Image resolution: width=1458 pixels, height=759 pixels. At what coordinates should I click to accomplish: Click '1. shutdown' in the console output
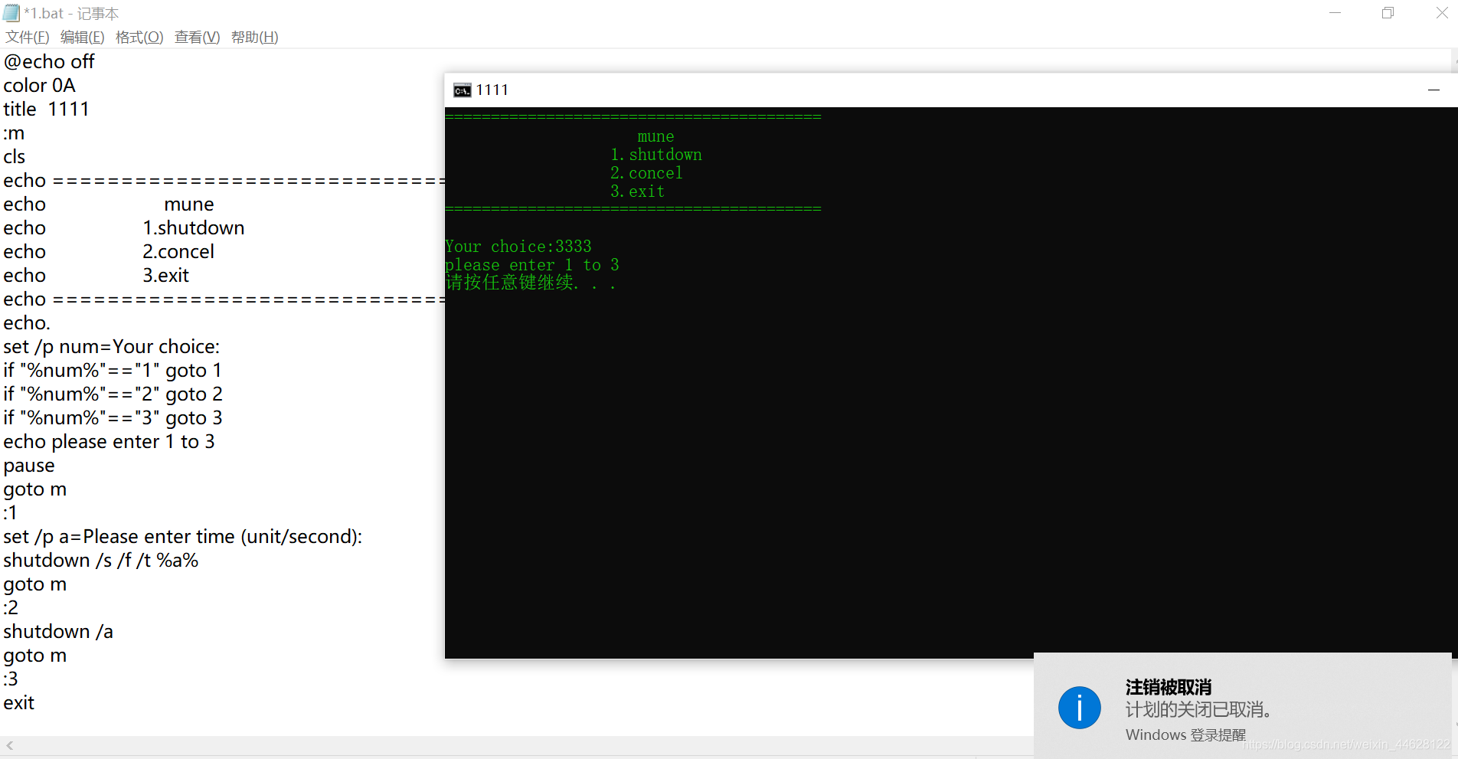(656, 155)
